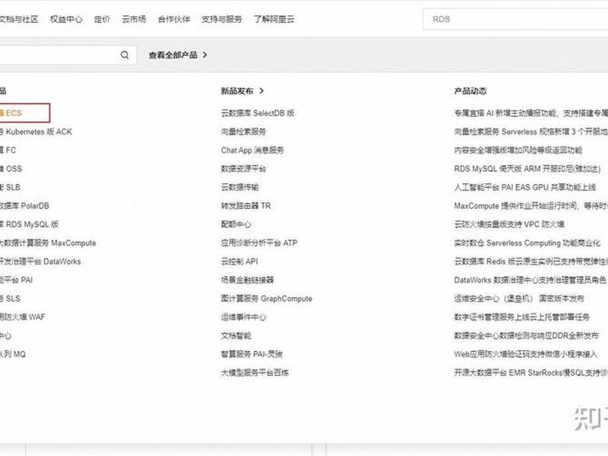Open DataWorks 数据治理中心 news
This screenshot has height=456, width=608.
(x=530, y=280)
